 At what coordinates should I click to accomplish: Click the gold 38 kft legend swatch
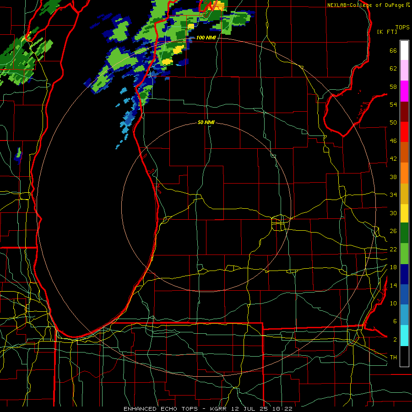(x=404, y=193)
